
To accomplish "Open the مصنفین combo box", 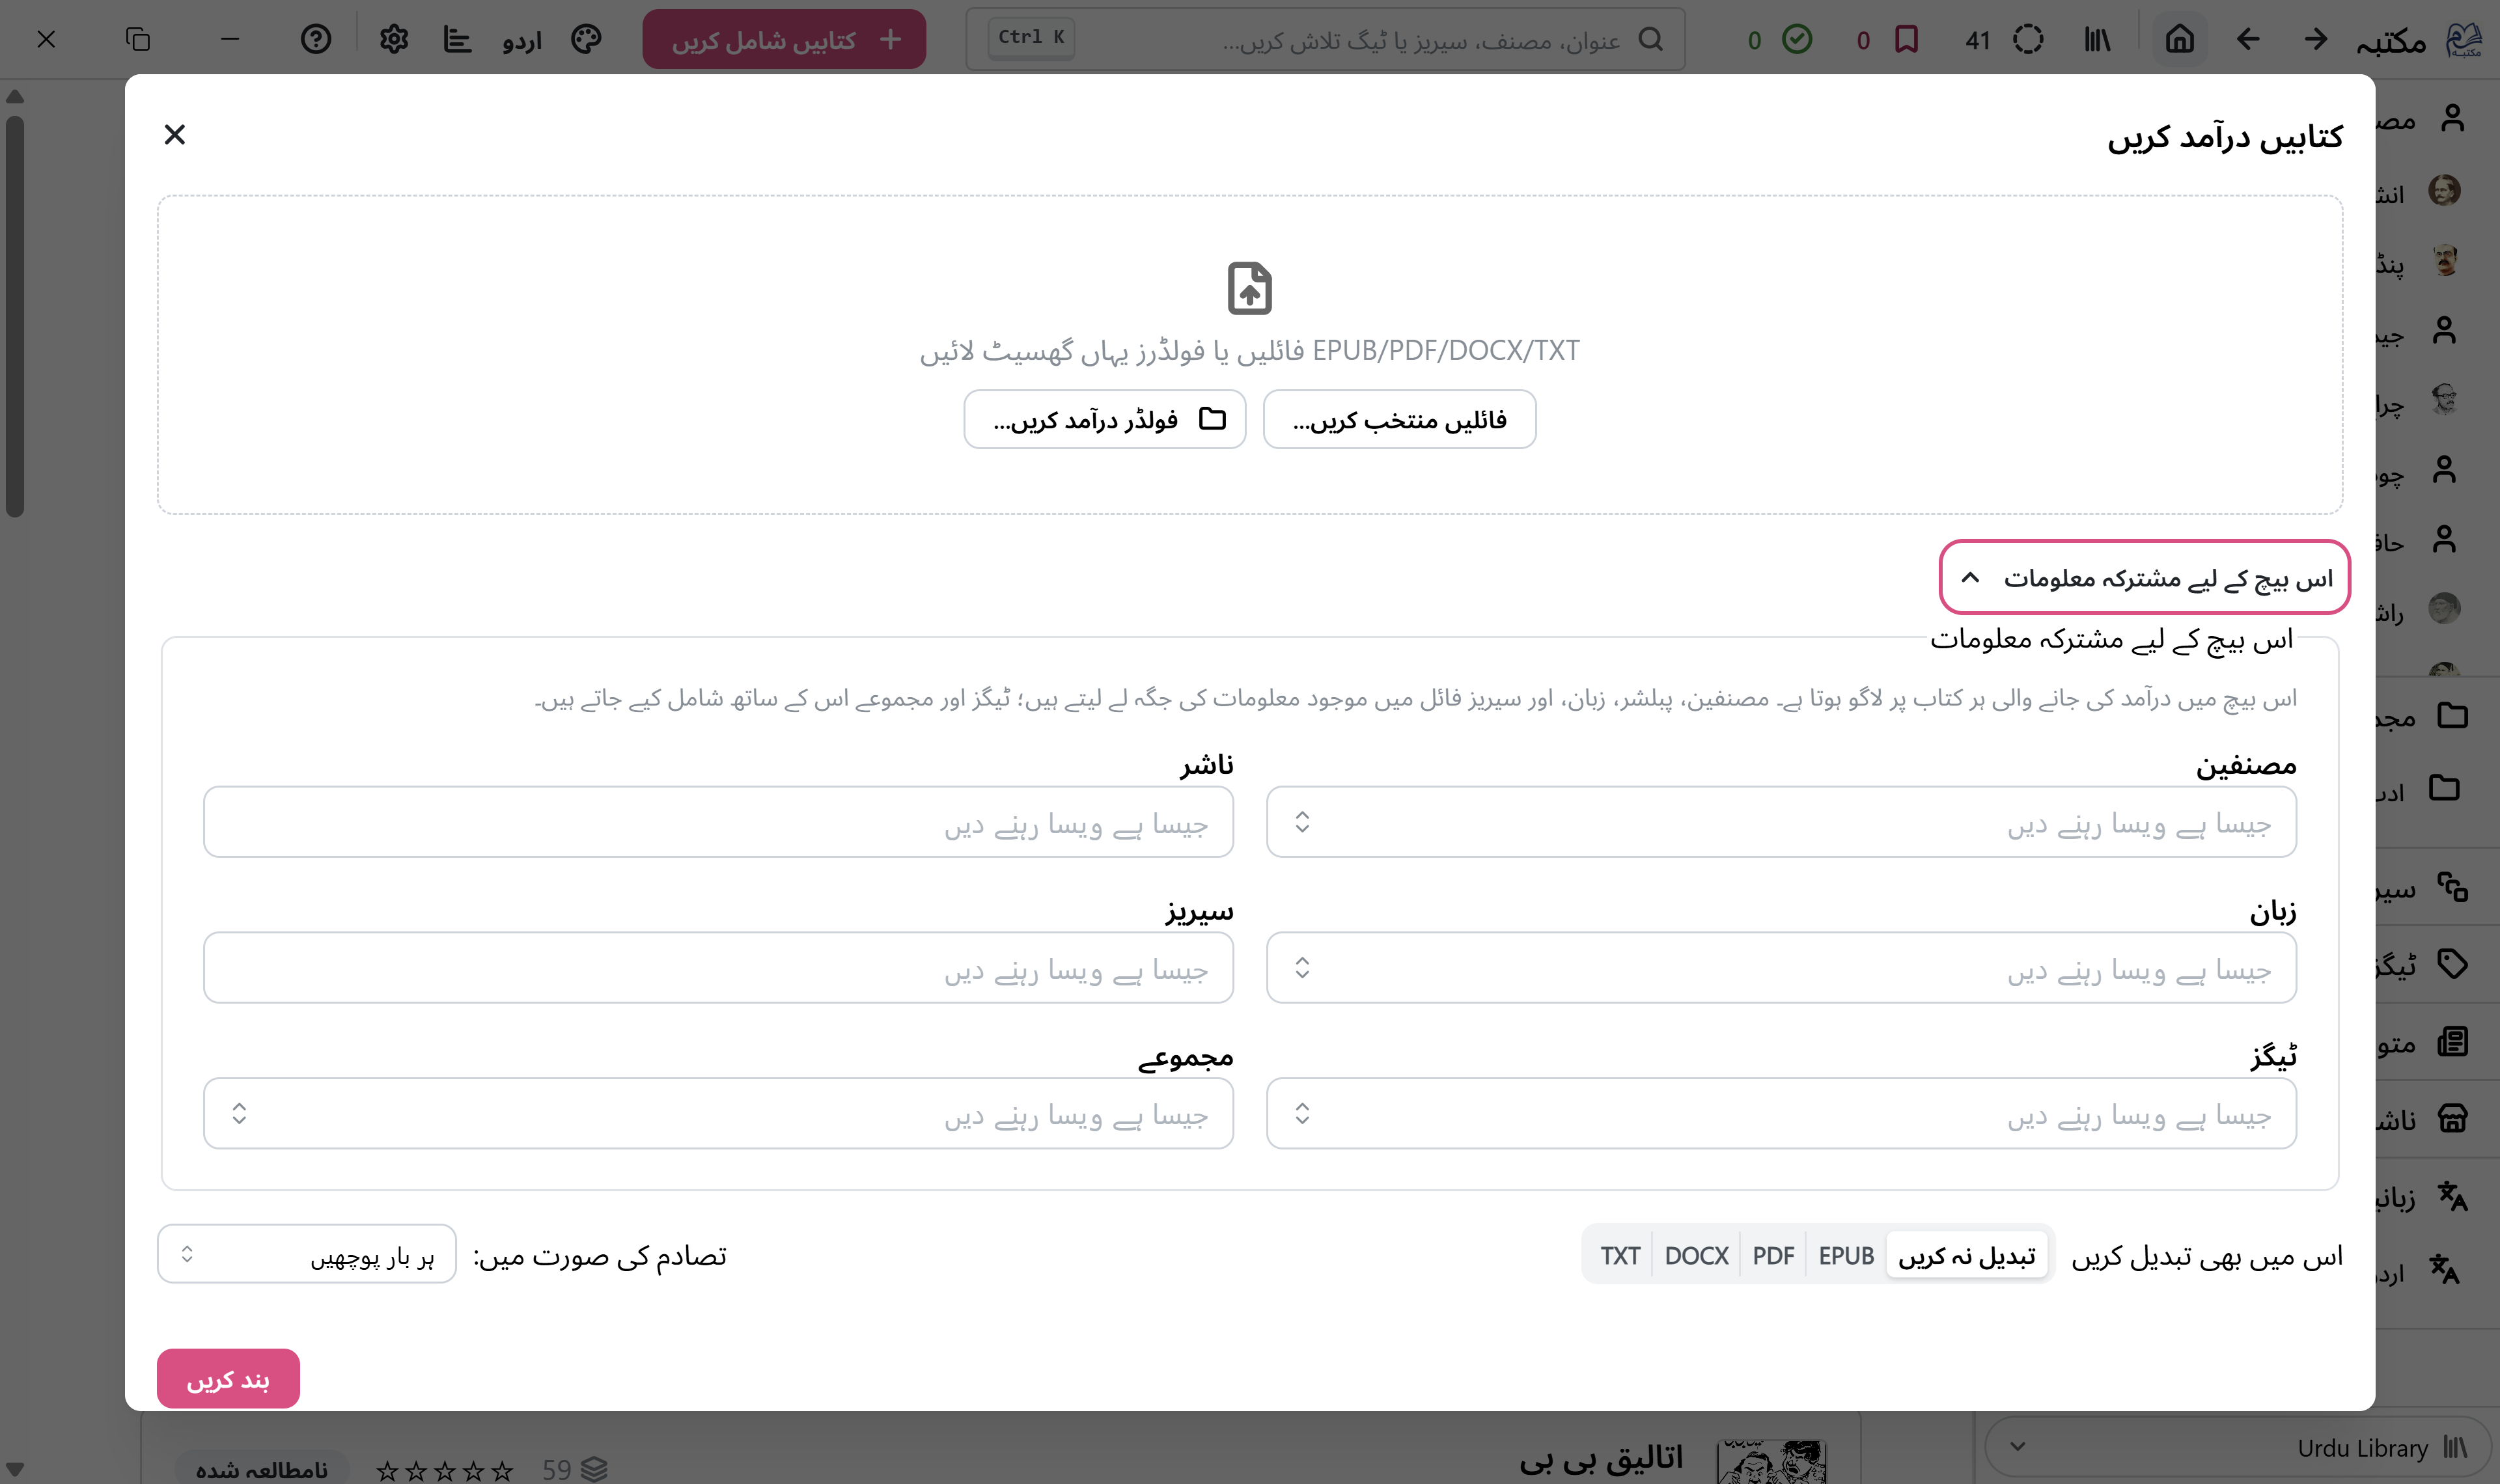I will click(1781, 822).
